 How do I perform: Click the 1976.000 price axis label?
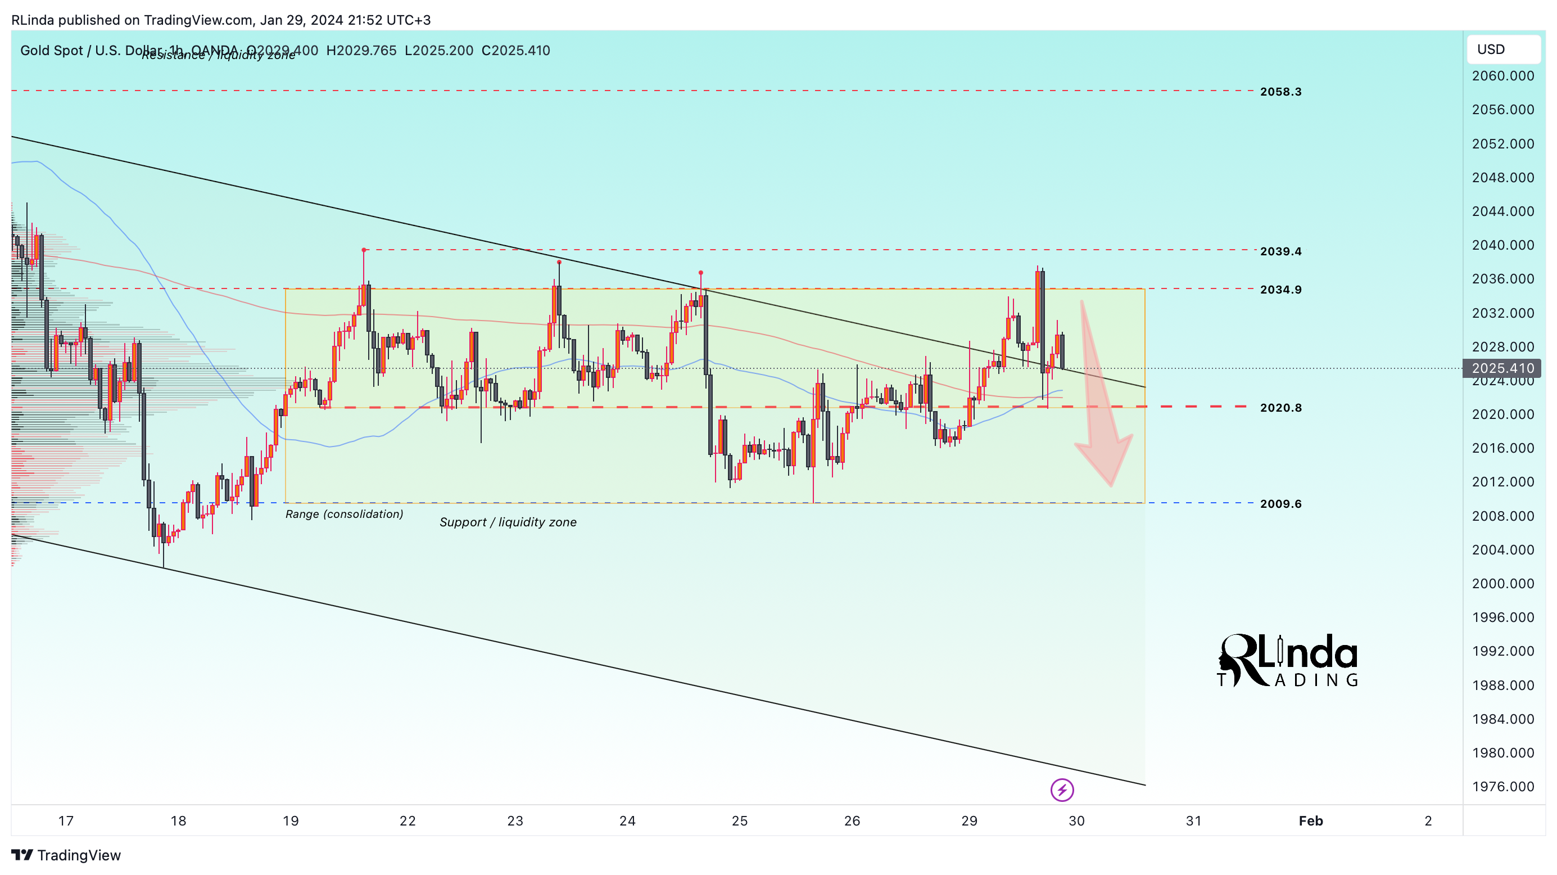point(1502,787)
